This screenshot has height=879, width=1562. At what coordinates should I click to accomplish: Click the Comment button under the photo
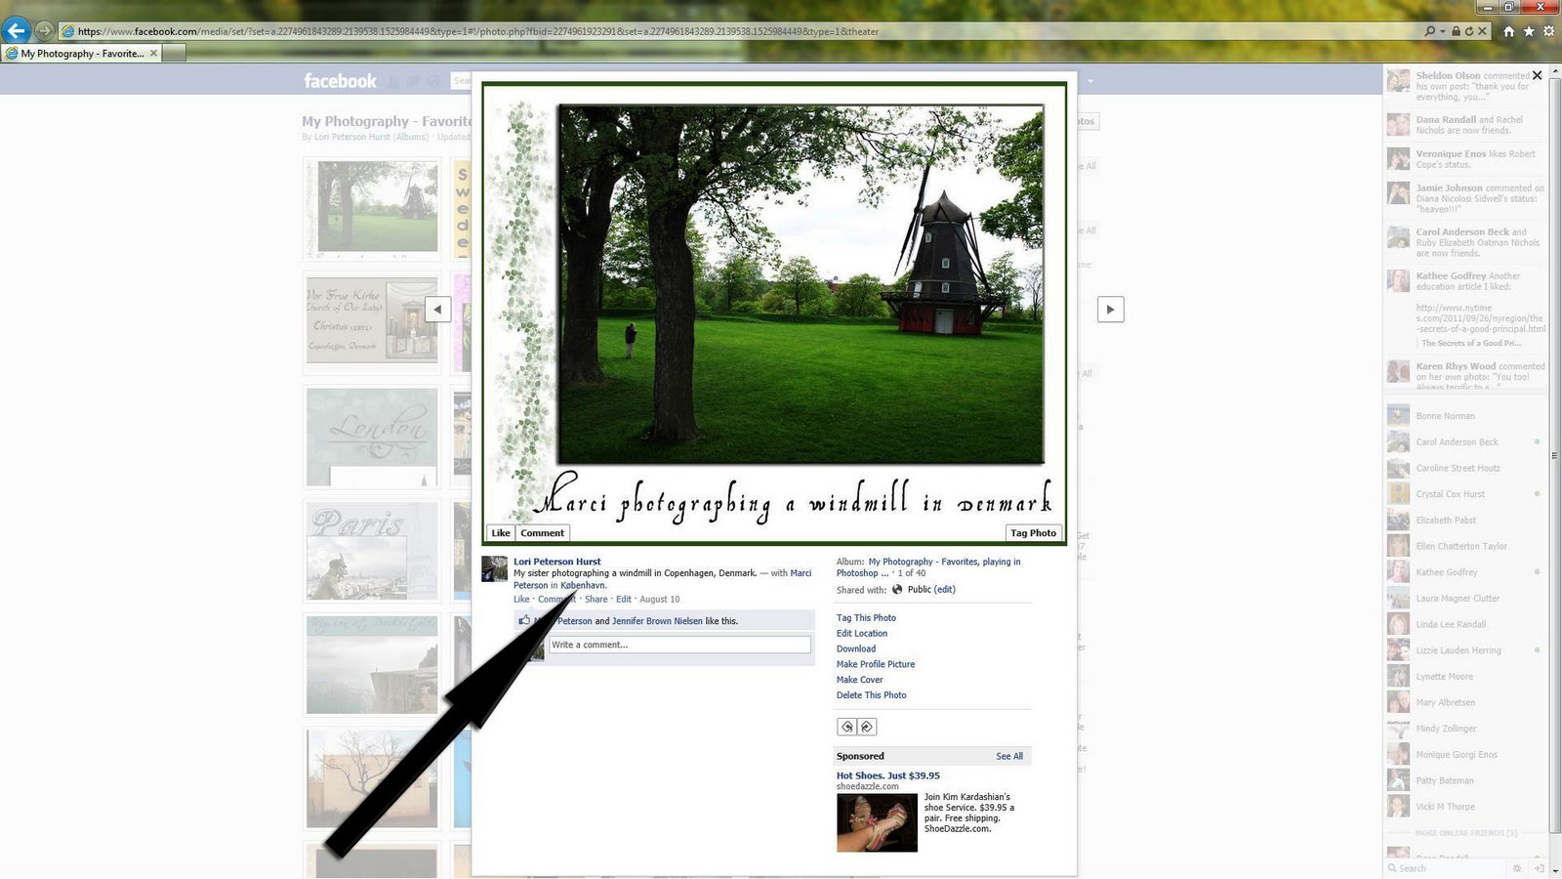tap(542, 532)
